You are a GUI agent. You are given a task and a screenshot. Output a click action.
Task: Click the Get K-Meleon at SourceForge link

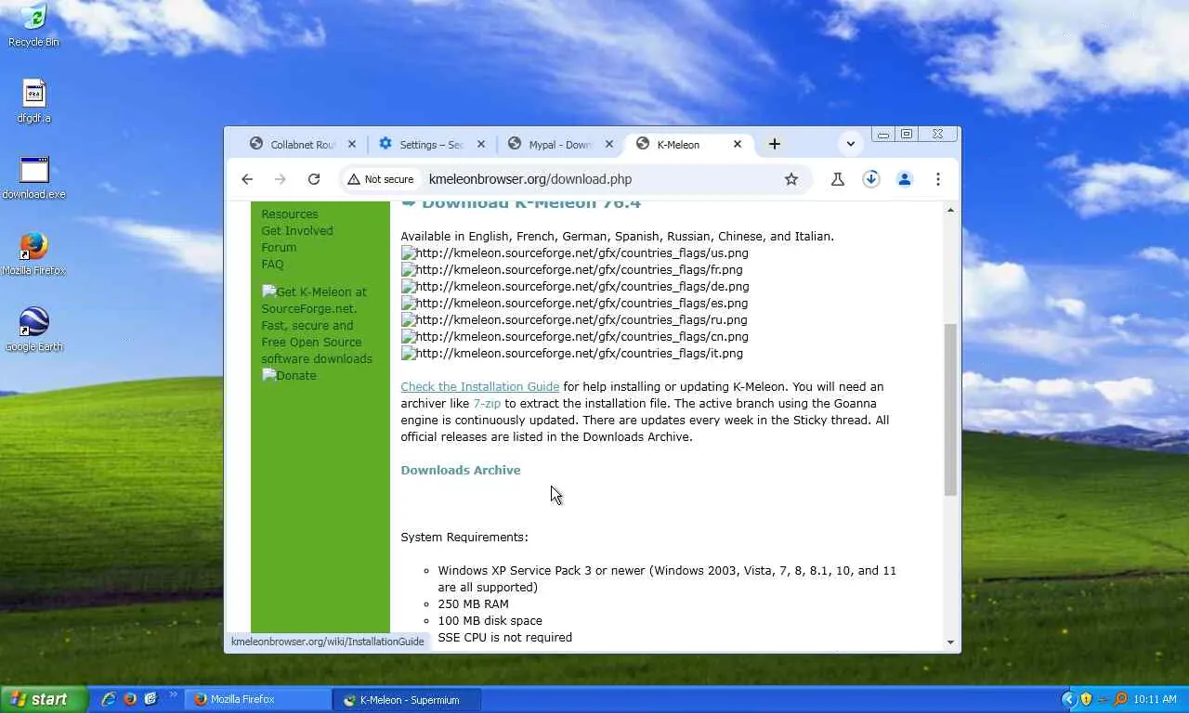click(317, 325)
